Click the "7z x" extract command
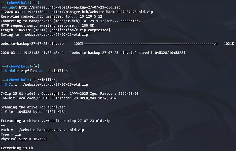Image resolution: width=236 pixels, height=151 pixels. point(12,84)
